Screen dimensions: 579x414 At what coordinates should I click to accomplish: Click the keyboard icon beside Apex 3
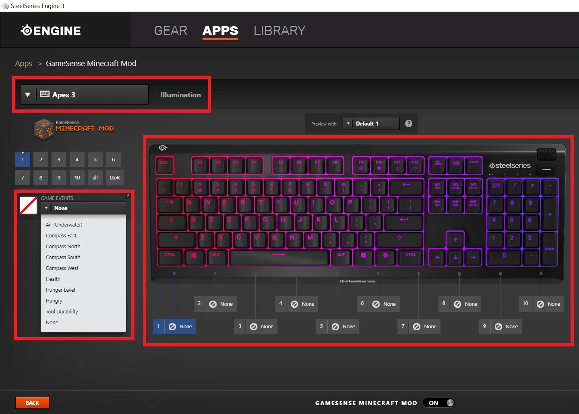(x=45, y=94)
